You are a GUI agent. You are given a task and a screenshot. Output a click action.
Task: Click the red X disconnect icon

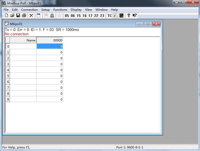click(31, 16)
